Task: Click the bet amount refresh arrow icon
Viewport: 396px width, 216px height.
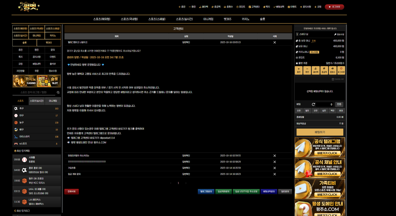Action: click(313, 104)
